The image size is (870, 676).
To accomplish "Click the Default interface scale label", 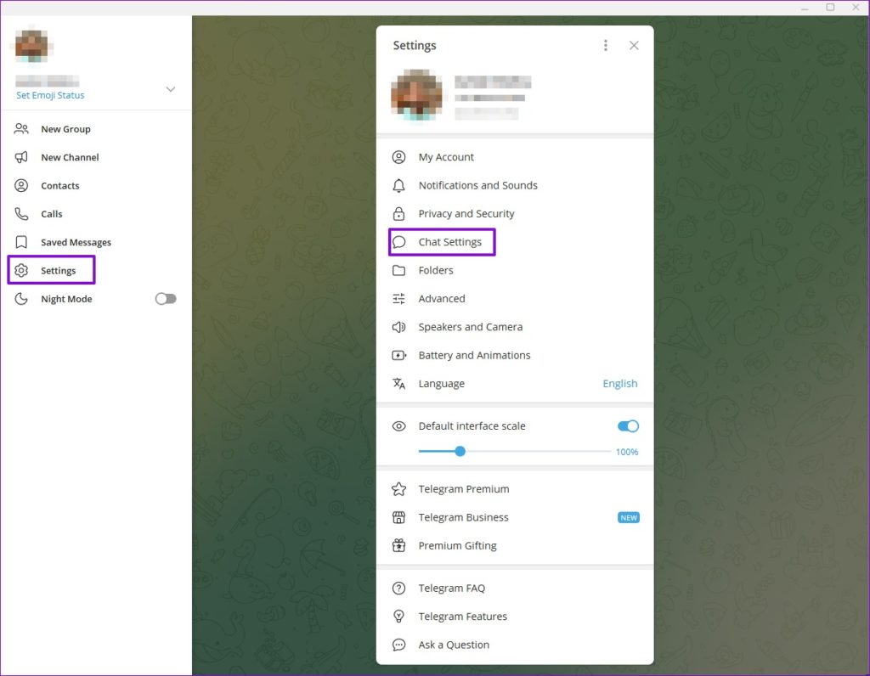I will click(x=472, y=425).
